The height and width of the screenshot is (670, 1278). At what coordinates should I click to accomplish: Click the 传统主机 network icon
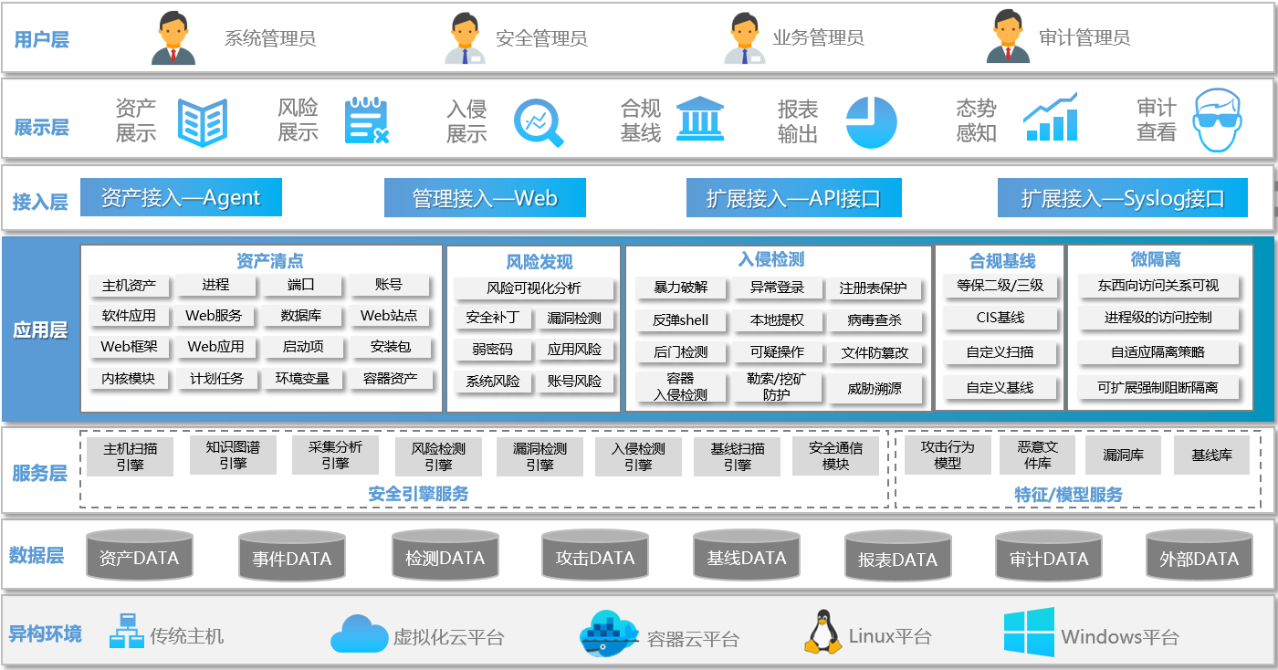click(126, 632)
